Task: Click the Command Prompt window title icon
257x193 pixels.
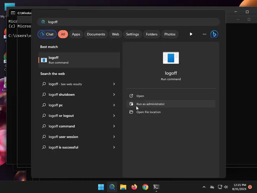Action: [13, 13]
